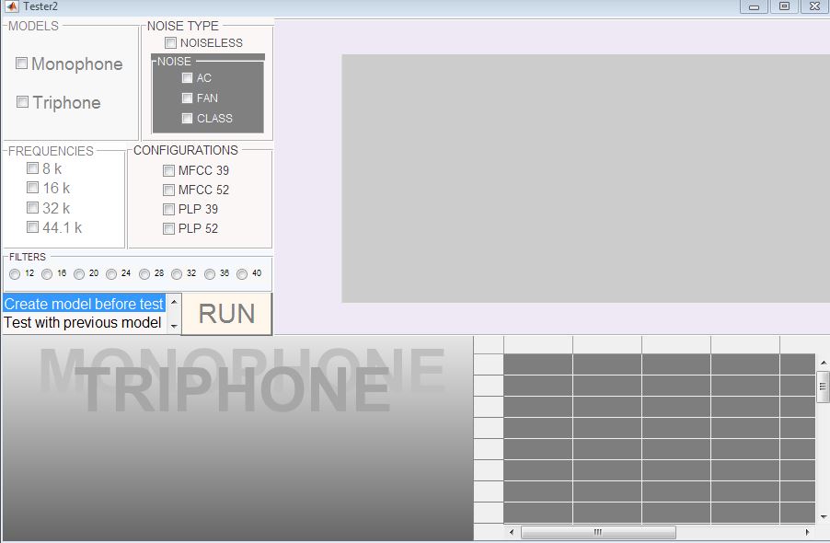The image size is (830, 543).
Task: Pick the 40 filters radio option
Action: click(242, 274)
